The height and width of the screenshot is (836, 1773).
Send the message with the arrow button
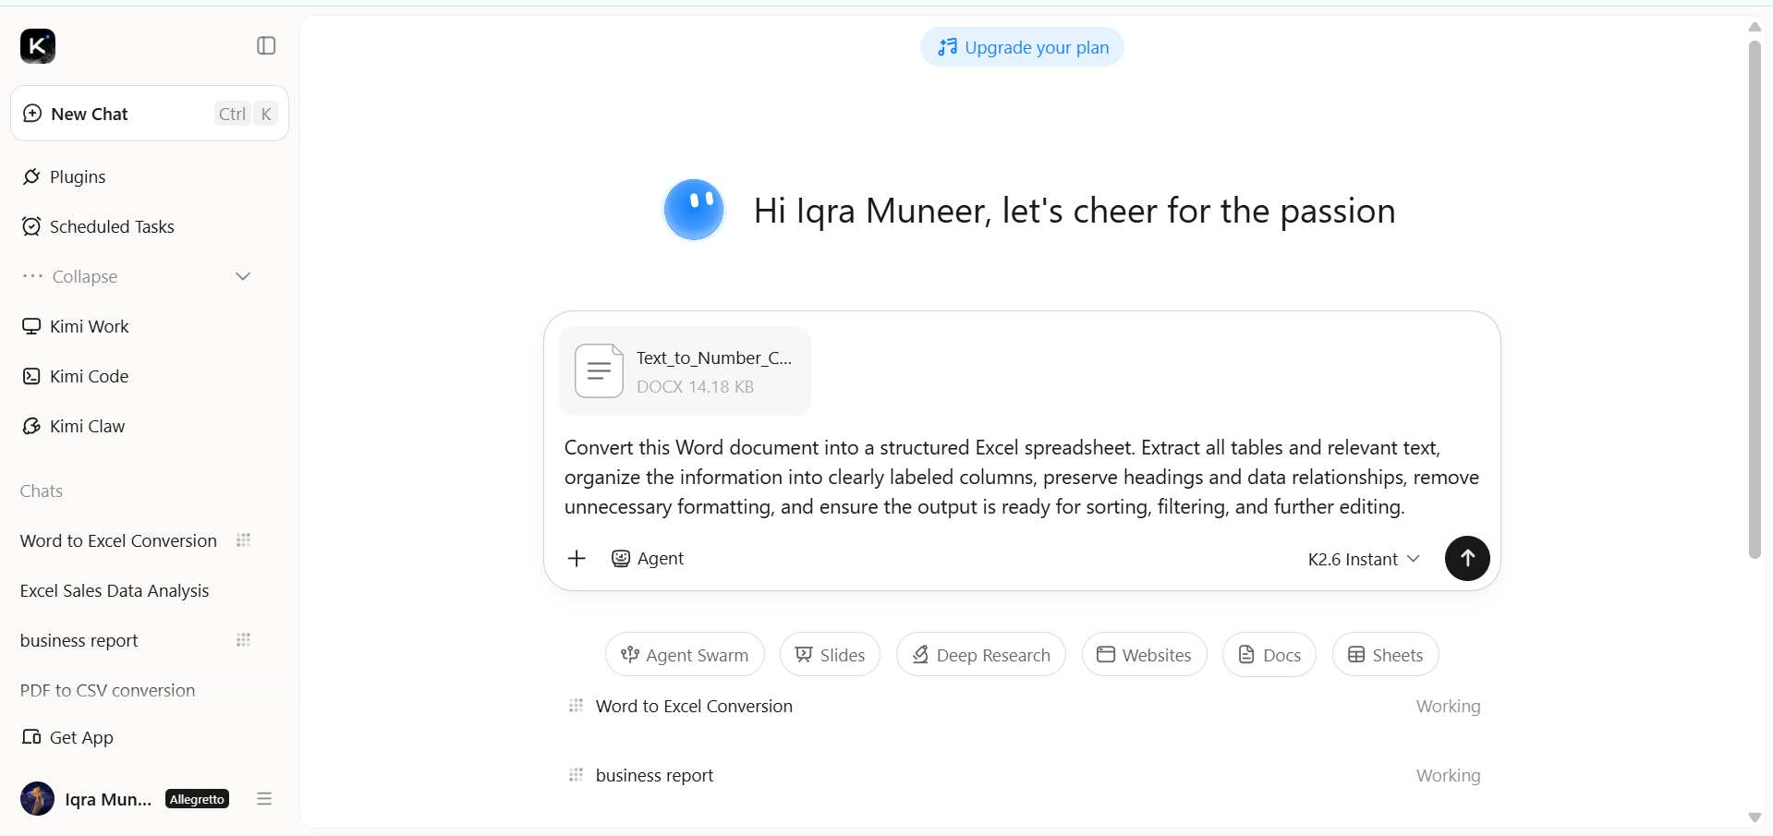coord(1467,558)
